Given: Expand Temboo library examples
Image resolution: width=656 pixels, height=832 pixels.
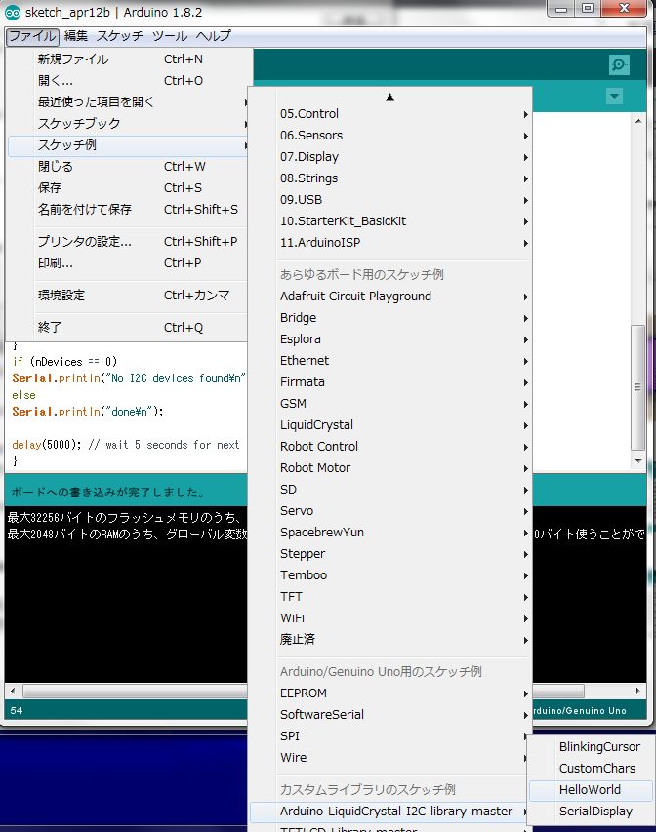Looking at the screenshot, I should click(390, 575).
